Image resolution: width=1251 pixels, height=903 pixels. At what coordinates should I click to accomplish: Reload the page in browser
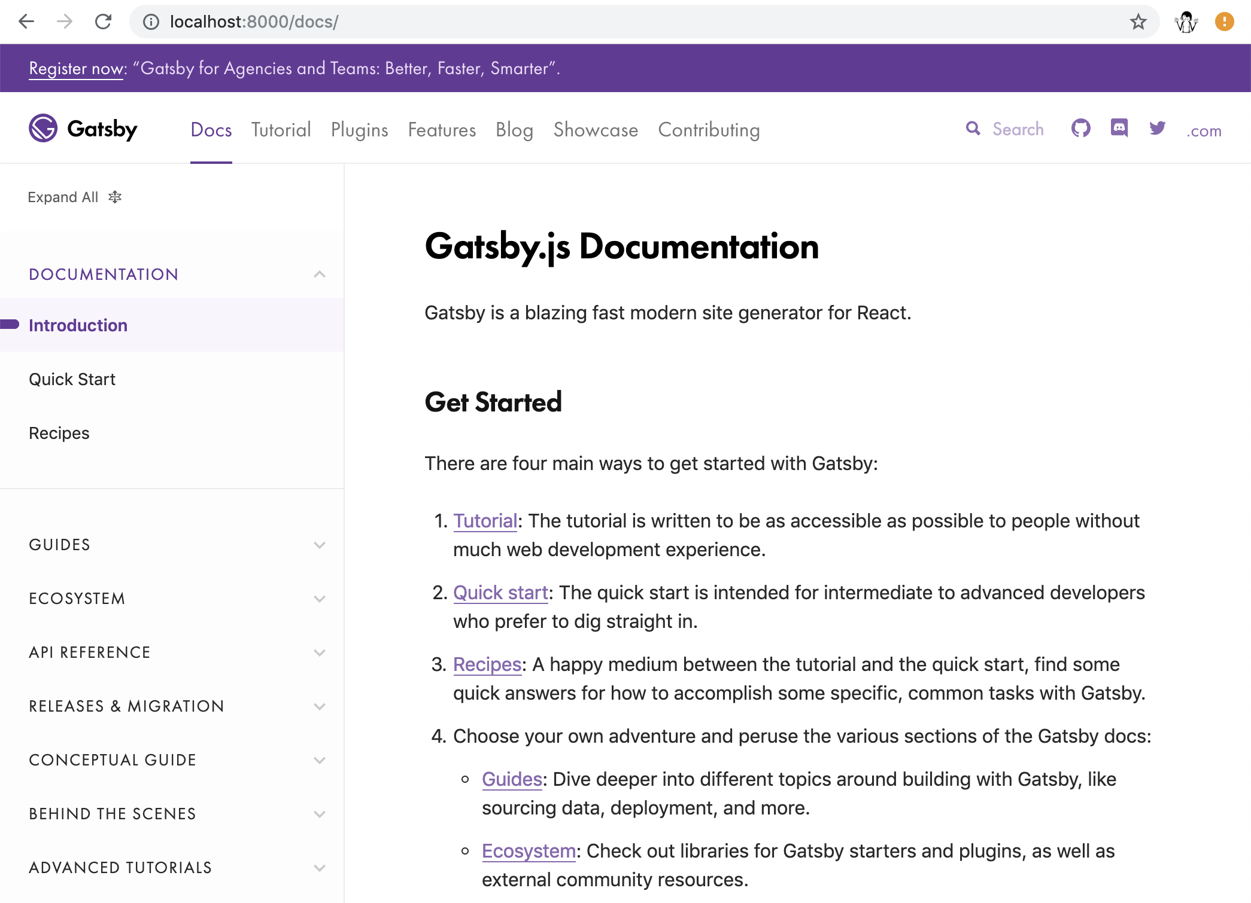tap(103, 22)
